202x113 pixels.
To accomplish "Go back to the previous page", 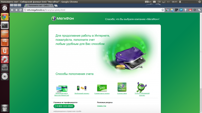I will 12,10.
